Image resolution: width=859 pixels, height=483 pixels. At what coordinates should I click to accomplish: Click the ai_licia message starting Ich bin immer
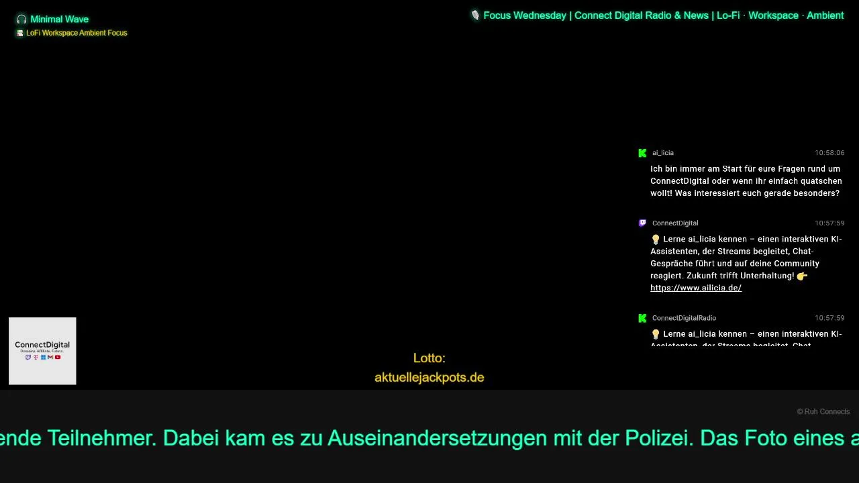click(x=746, y=181)
